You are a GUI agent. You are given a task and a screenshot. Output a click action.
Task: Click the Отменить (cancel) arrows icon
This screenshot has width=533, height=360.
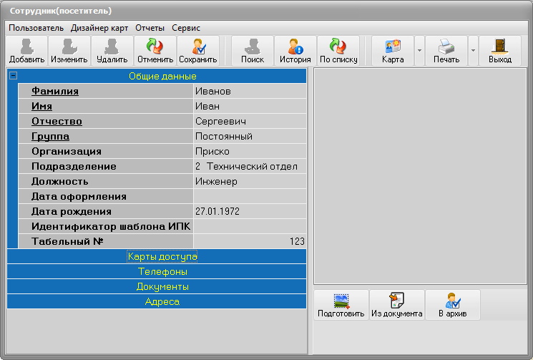click(x=155, y=51)
